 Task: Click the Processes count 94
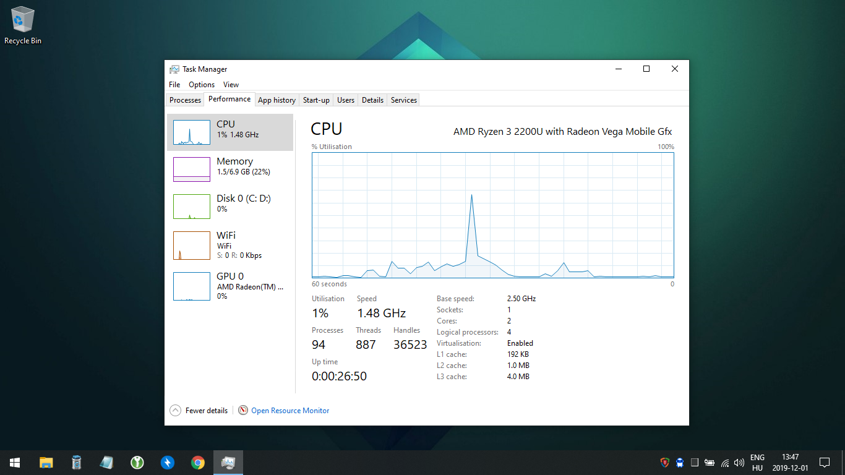tap(319, 344)
